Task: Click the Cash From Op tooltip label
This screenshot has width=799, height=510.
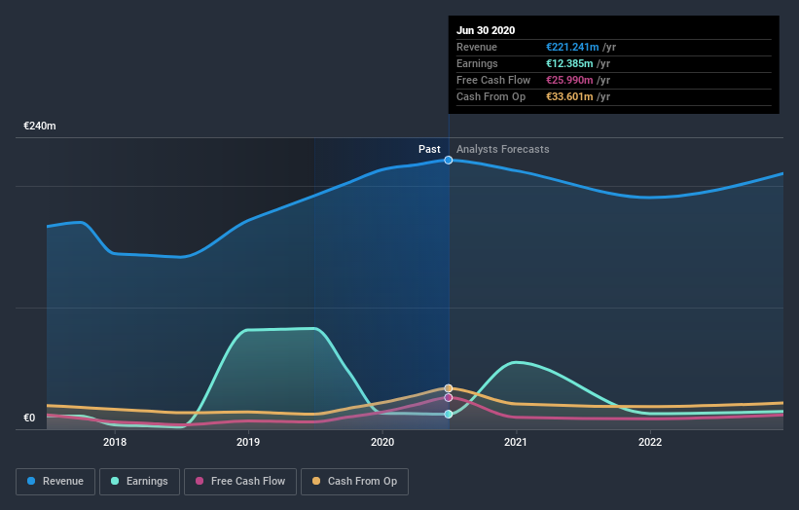Action: 490,96
